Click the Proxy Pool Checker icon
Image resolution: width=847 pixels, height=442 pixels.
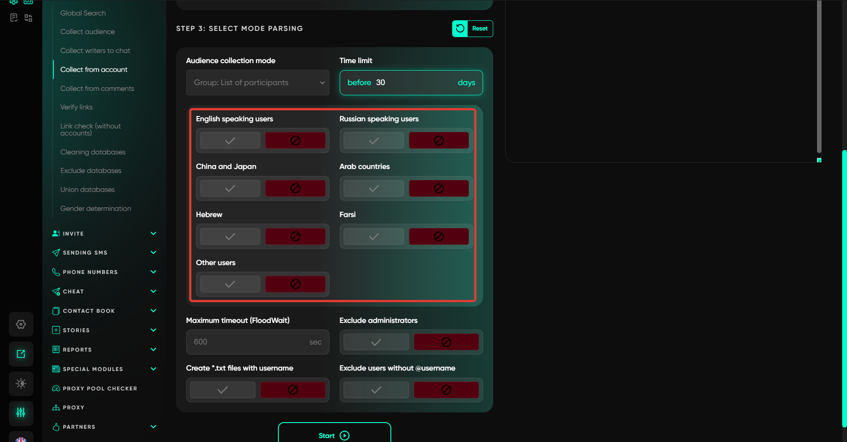point(56,389)
